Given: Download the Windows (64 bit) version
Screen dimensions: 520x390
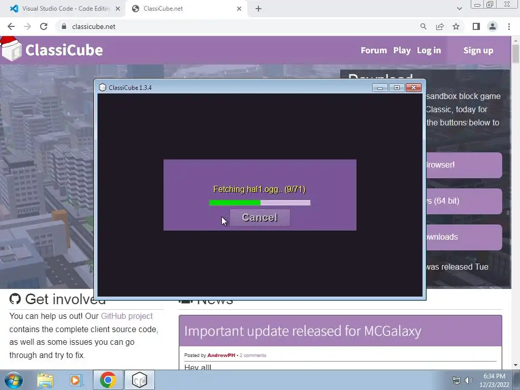Looking at the screenshot, I should pyautogui.click(x=464, y=201).
